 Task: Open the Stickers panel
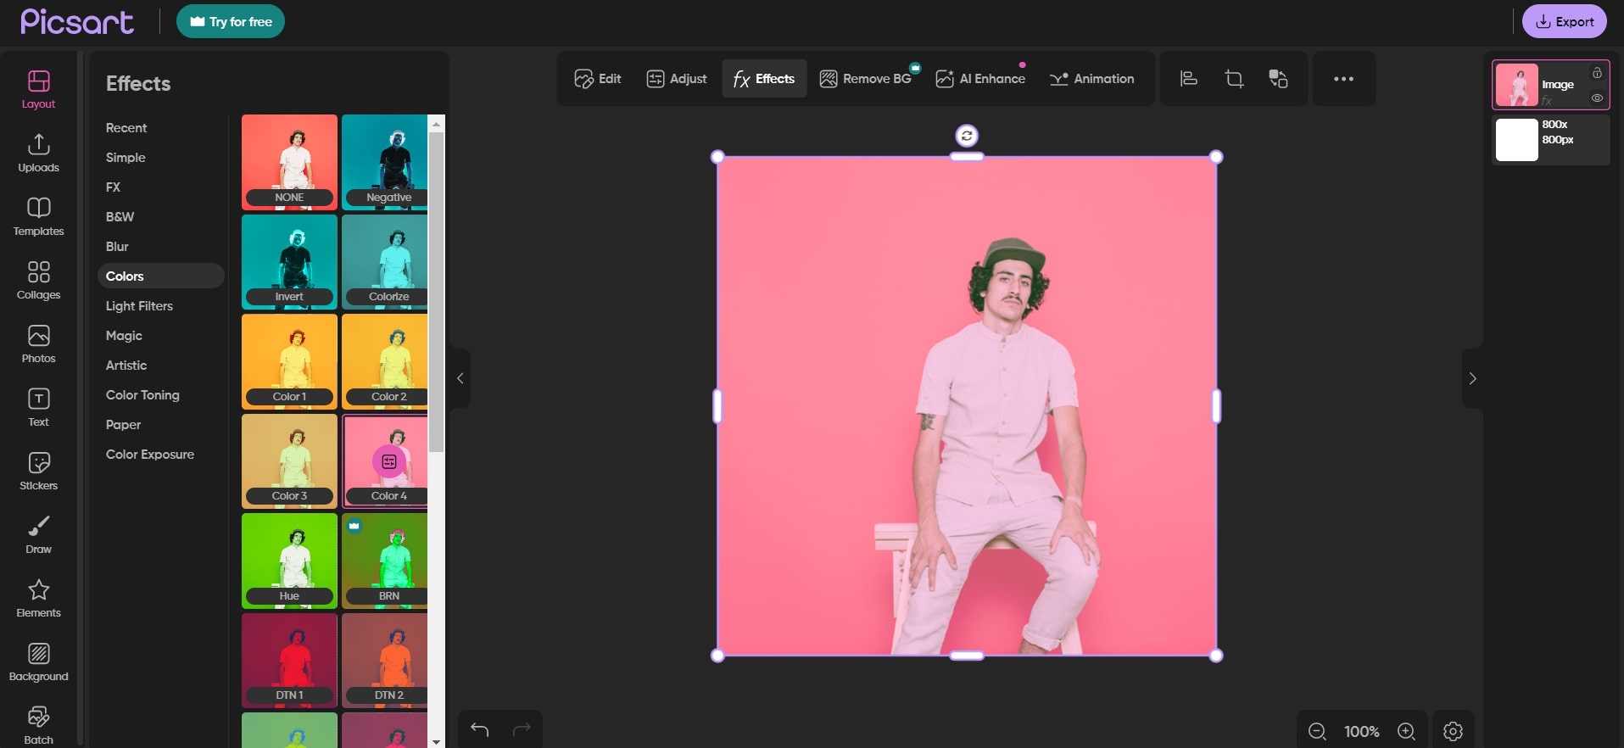click(38, 471)
